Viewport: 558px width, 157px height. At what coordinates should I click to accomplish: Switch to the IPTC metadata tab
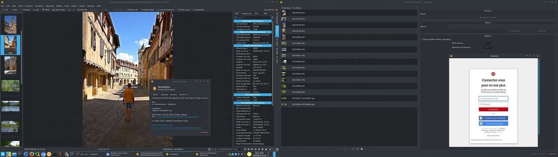(257, 14)
